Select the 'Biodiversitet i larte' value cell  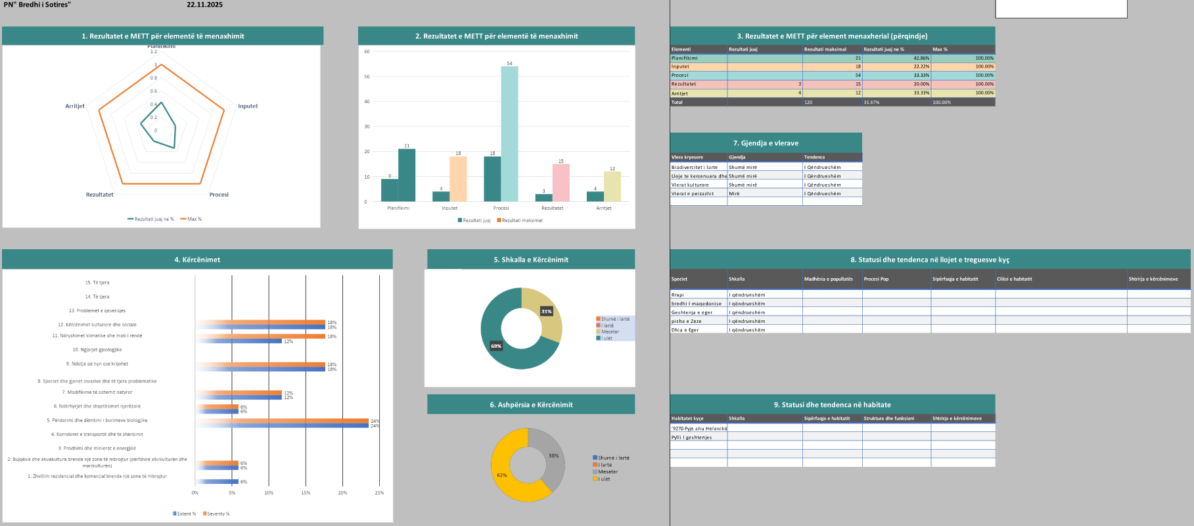pos(698,167)
